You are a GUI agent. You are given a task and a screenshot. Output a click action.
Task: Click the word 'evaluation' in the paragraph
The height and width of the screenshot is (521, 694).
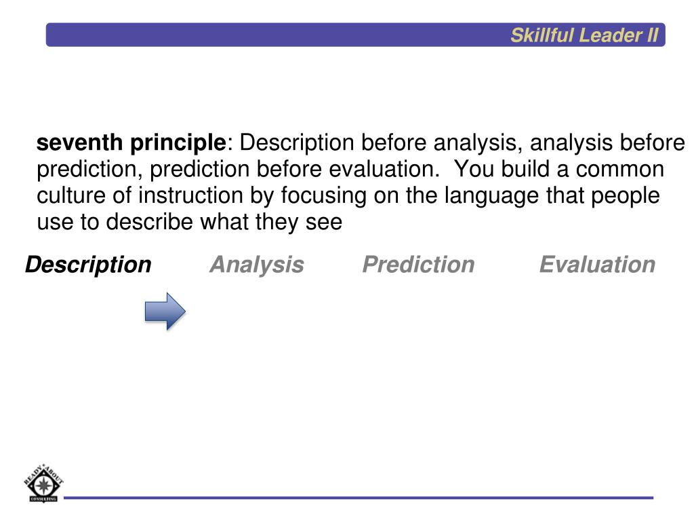pyautogui.click(x=384, y=169)
